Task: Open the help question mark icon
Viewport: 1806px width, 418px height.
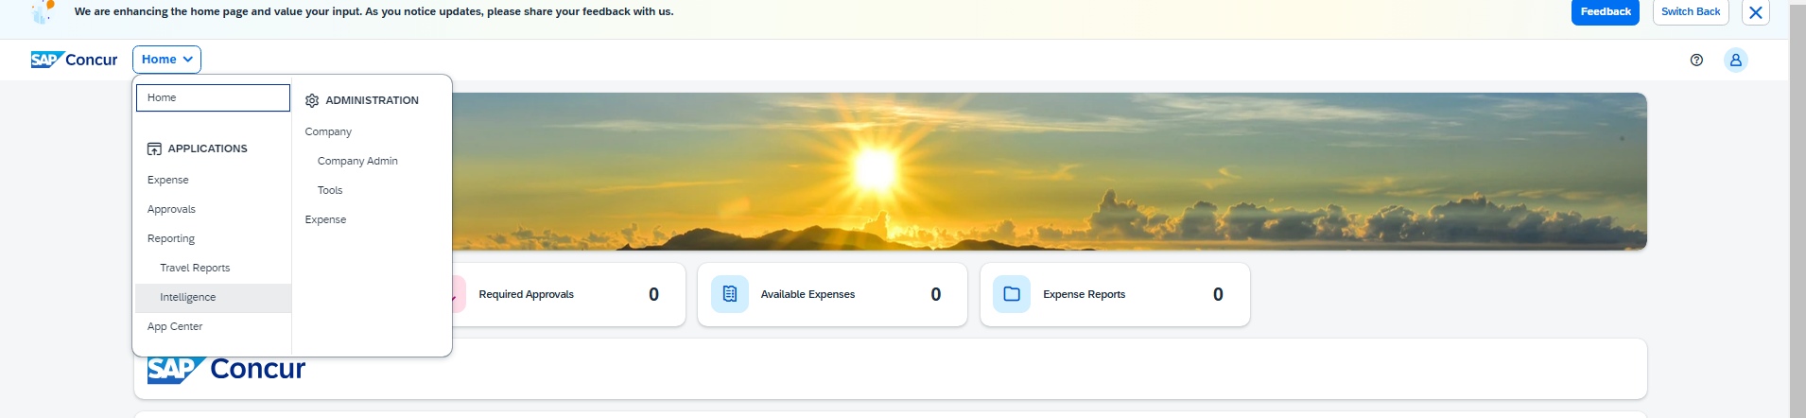Action: coord(1696,60)
